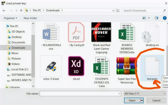Select the sih.xd Adobe XD file icon
This screenshot has height=105, width=168.
point(76,66)
